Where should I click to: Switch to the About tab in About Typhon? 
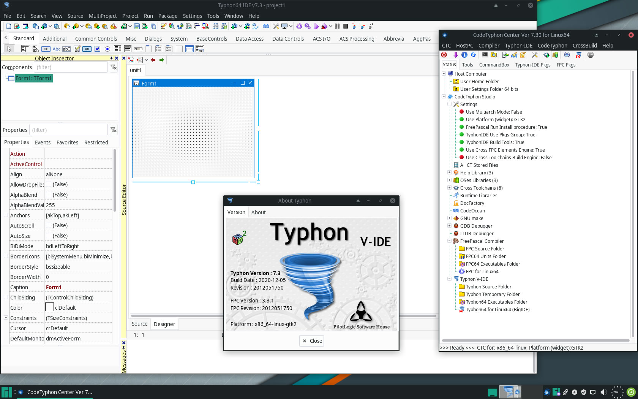point(258,212)
